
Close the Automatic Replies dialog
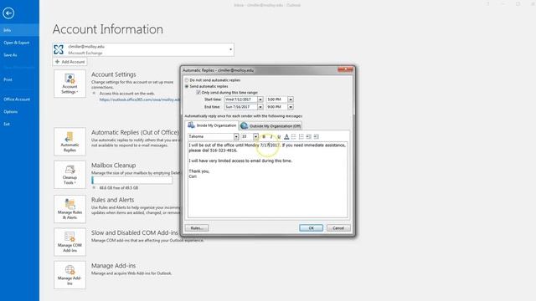pyautogui.click(x=345, y=69)
